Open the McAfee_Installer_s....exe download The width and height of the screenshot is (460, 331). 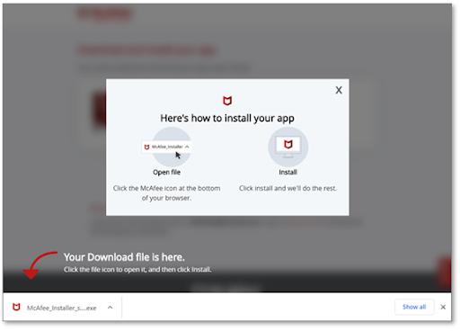click(62, 308)
